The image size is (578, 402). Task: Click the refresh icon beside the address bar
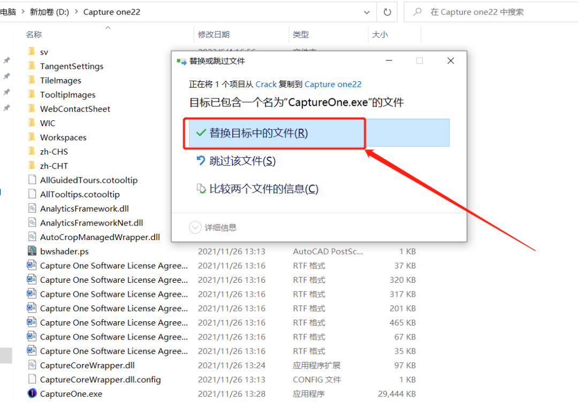click(386, 12)
